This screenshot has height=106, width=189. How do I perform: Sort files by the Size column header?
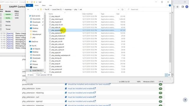tap(118, 14)
